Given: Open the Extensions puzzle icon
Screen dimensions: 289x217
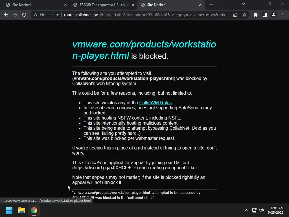Looking at the screenshot, I should click(255, 15).
